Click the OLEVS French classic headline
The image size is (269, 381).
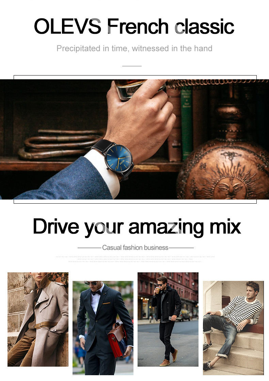tap(134, 26)
